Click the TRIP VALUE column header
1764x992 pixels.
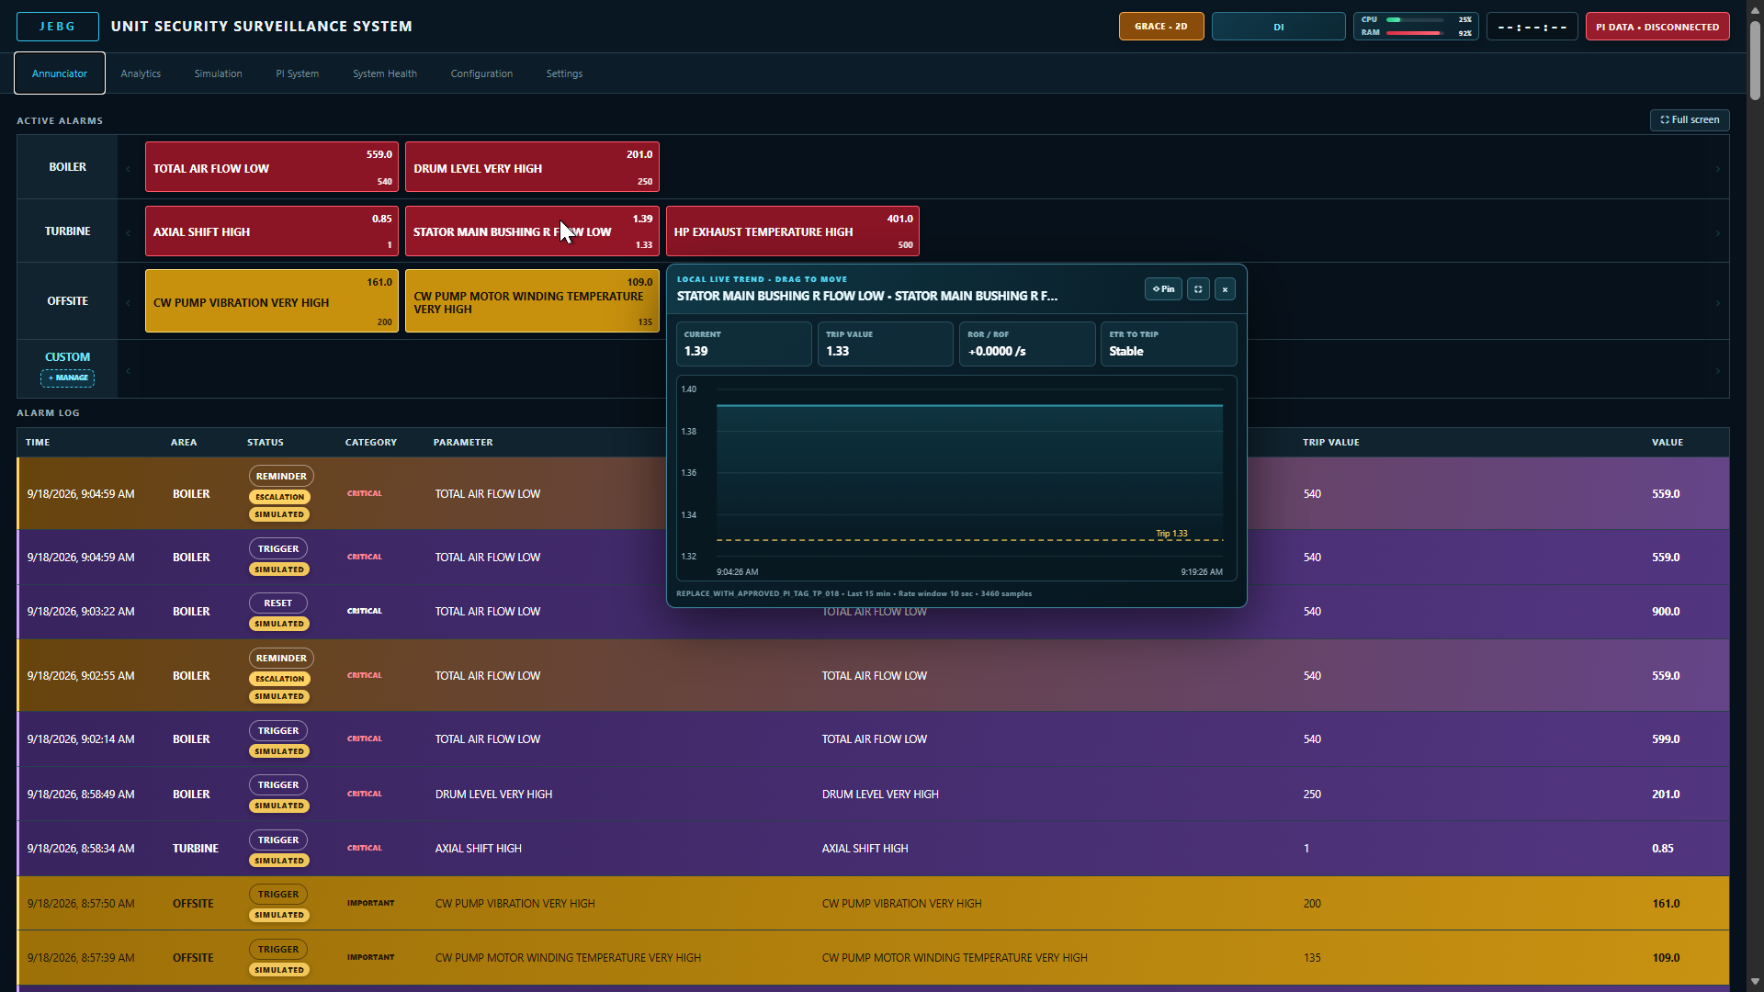click(x=1331, y=443)
